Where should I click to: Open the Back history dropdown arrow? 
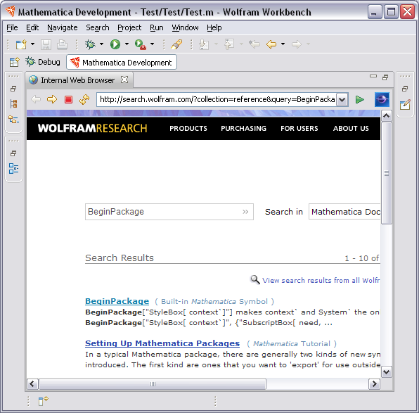coord(283,44)
